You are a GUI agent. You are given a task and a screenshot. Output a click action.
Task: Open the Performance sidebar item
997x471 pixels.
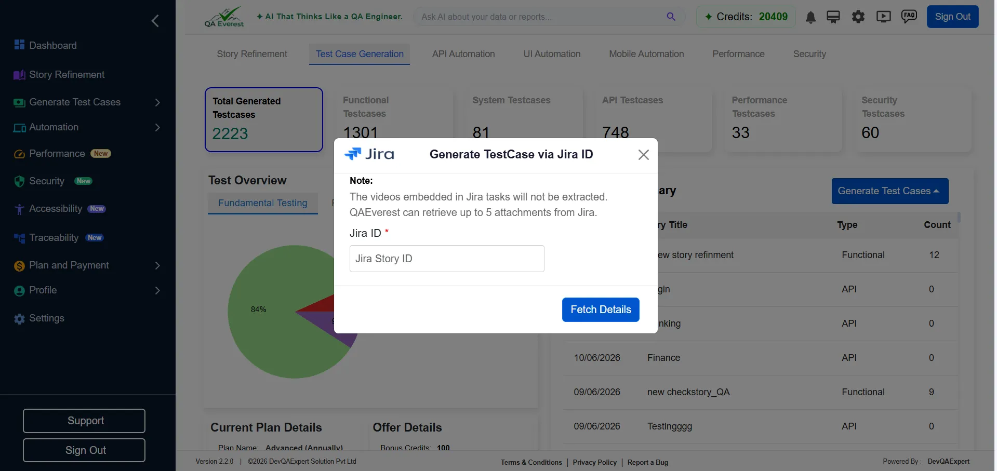(x=57, y=154)
